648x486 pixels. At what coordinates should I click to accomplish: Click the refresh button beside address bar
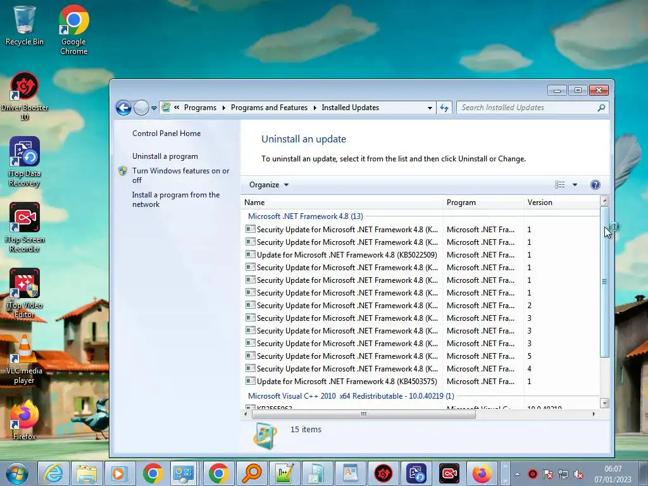[x=444, y=108]
